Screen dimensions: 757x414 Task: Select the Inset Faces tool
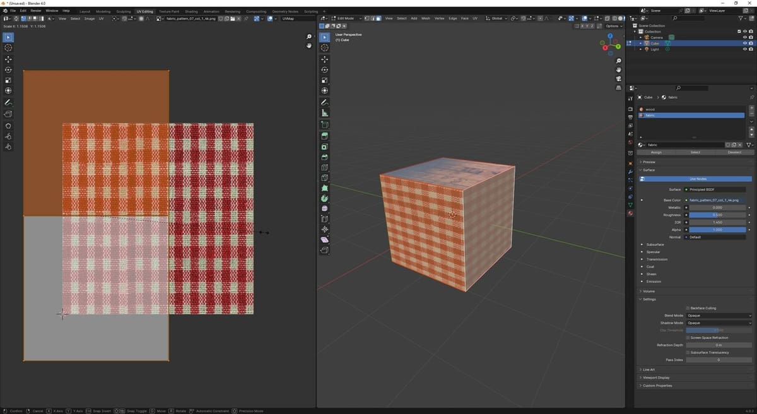tap(324, 146)
